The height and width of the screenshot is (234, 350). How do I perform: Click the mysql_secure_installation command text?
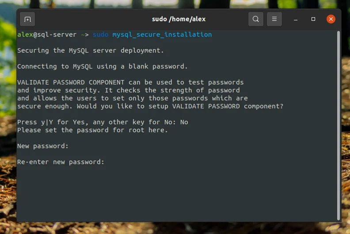click(x=162, y=35)
